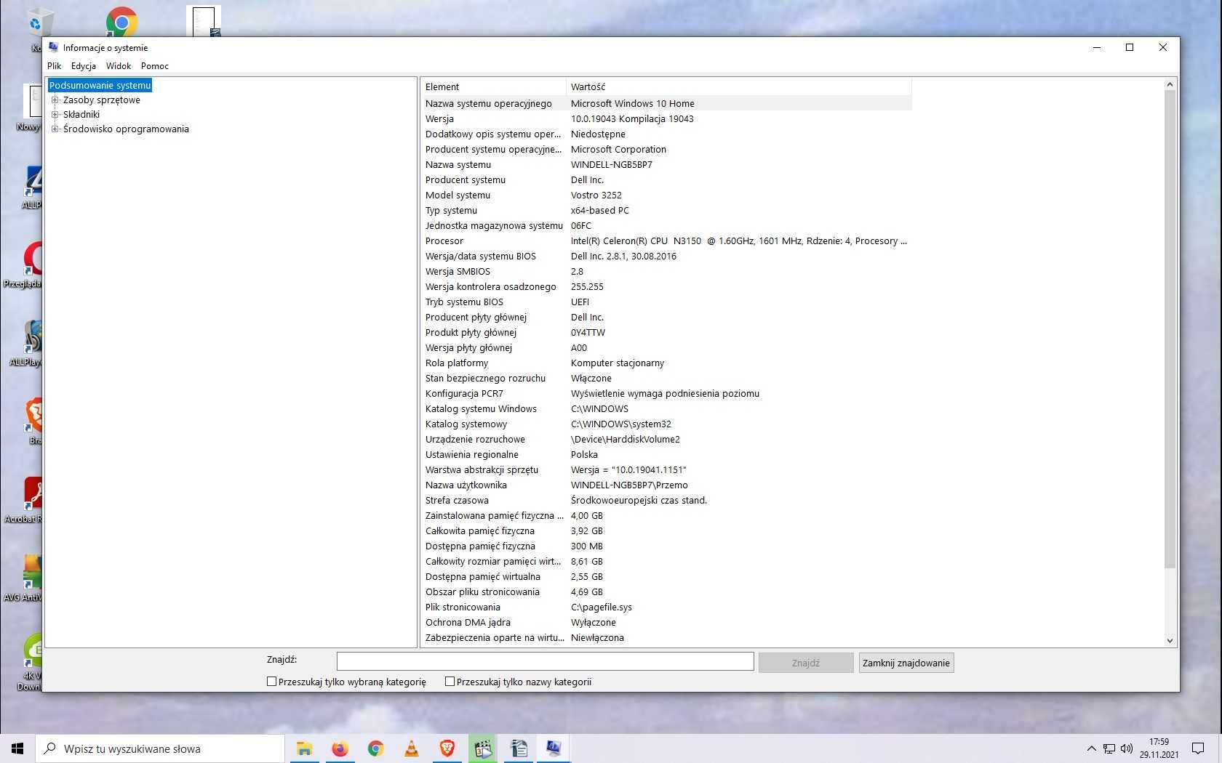The image size is (1222, 763).
Task: Click the value Microsoft Corporation
Action: tap(618, 150)
